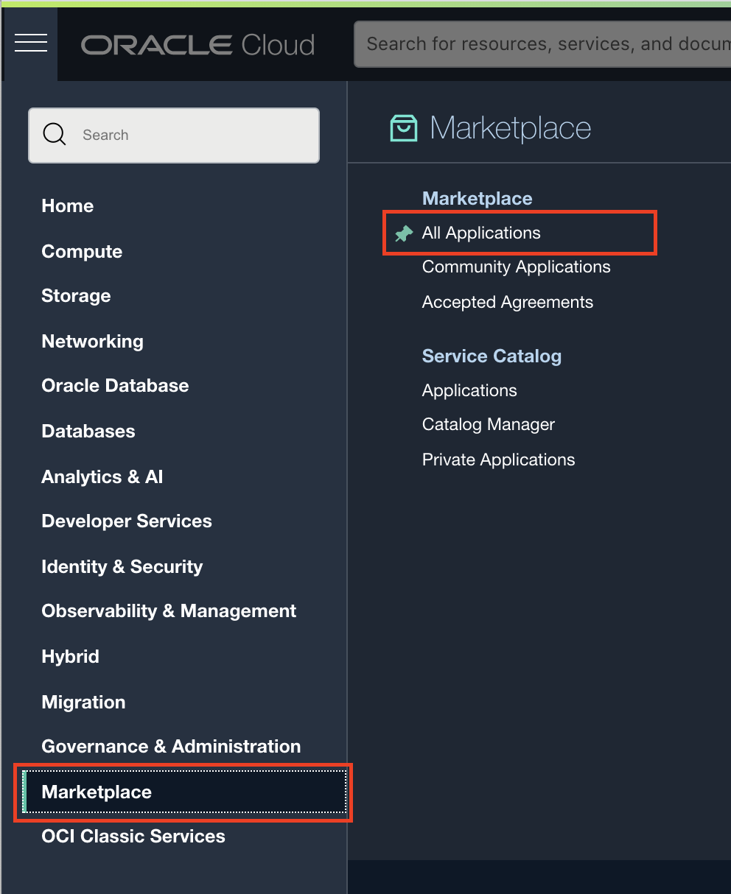Select Networking in the sidebar

92,342
